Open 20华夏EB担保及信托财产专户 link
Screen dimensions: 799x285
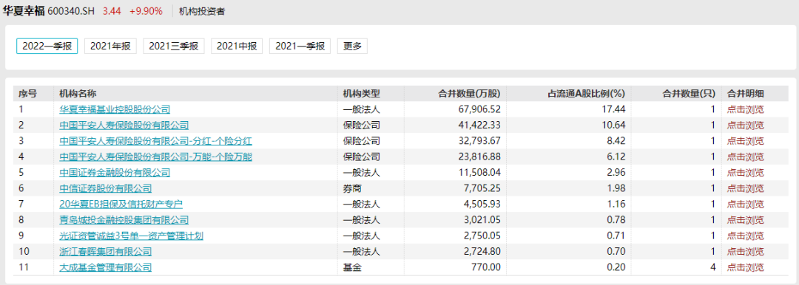pyautogui.click(x=121, y=204)
